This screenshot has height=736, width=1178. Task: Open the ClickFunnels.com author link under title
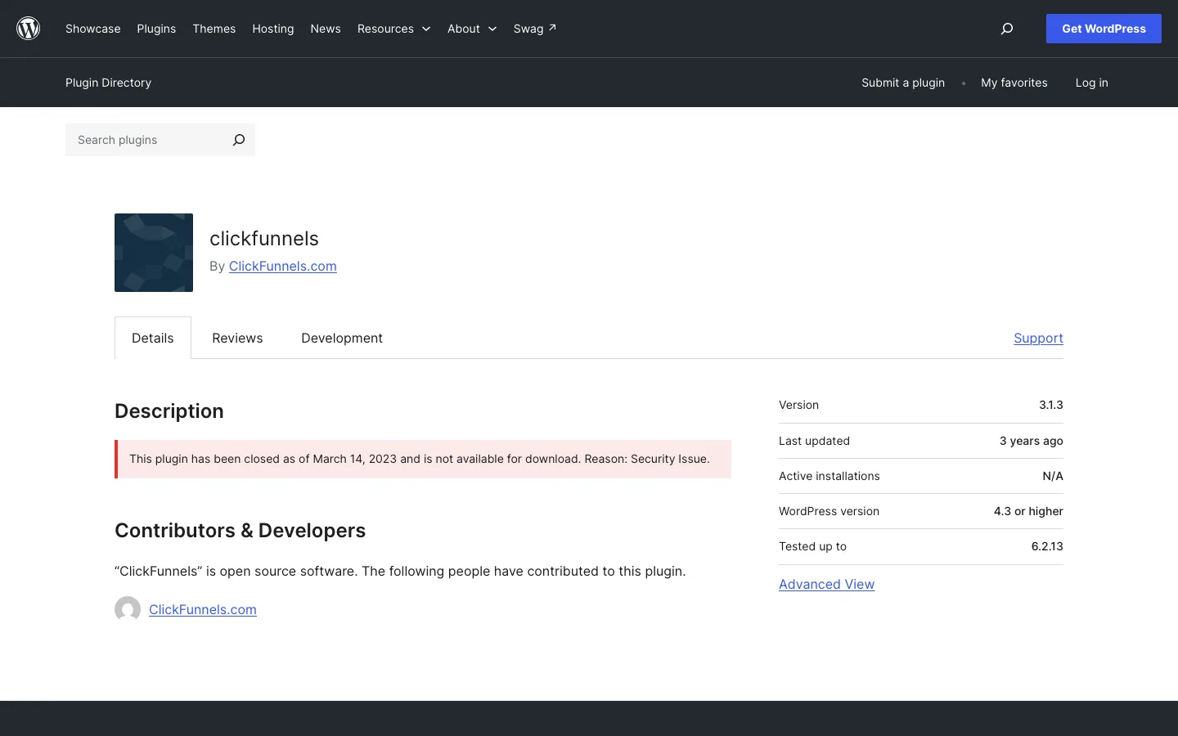pos(283,266)
